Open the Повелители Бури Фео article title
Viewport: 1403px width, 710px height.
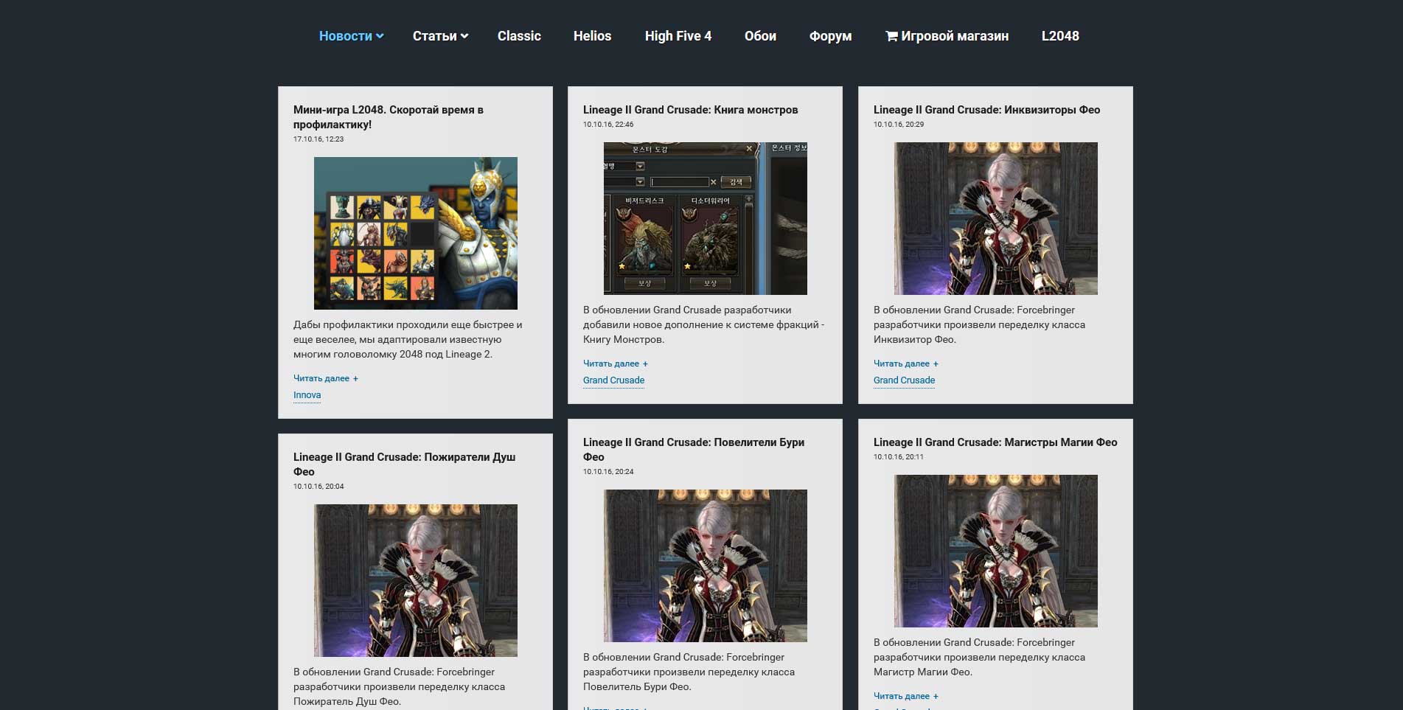click(694, 450)
